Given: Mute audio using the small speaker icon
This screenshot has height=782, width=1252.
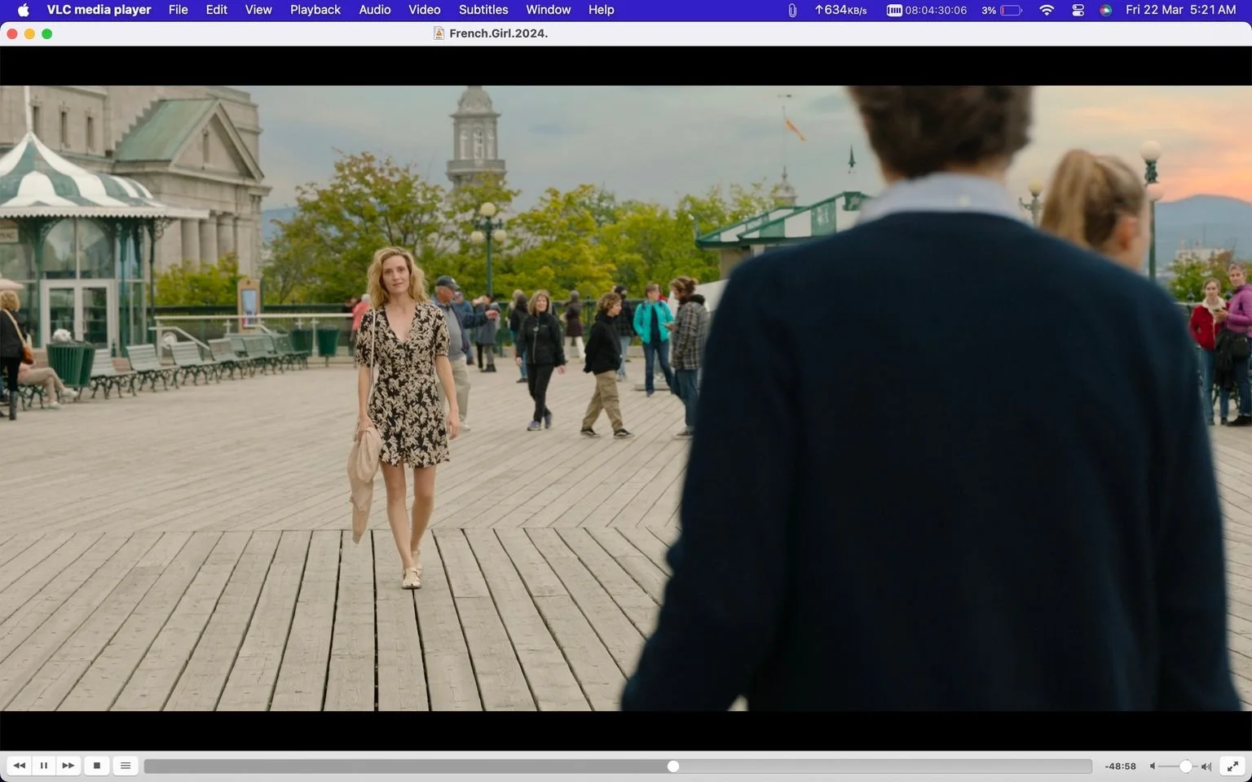Looking at the screenshot, I should click(1153, 767).
